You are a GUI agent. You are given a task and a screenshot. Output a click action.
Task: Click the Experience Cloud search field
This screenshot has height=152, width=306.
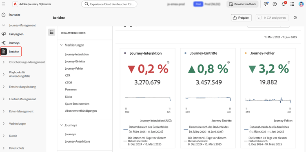[x=109, y=4]
